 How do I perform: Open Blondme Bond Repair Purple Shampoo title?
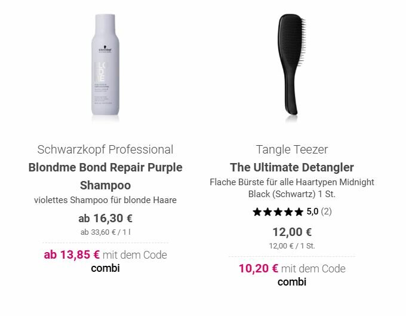pyautogui.click(x=105, y=176)
